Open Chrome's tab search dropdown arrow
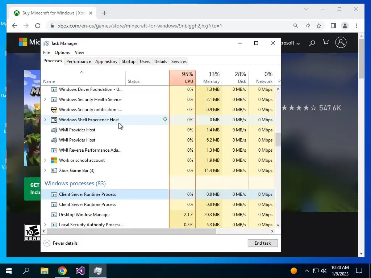Screen dimensions: 371x278 [x=306, y=9]
